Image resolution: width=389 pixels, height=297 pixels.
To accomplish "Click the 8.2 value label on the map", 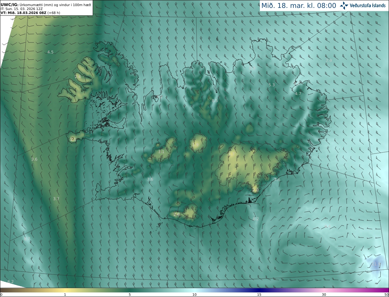I will click(x=256, y=219).
